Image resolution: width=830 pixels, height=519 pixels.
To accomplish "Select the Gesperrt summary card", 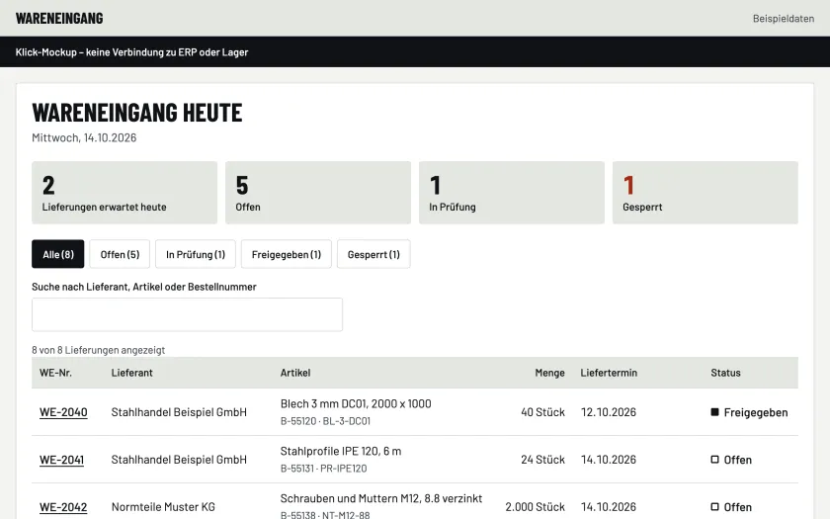I will click(x=705, y=193).
